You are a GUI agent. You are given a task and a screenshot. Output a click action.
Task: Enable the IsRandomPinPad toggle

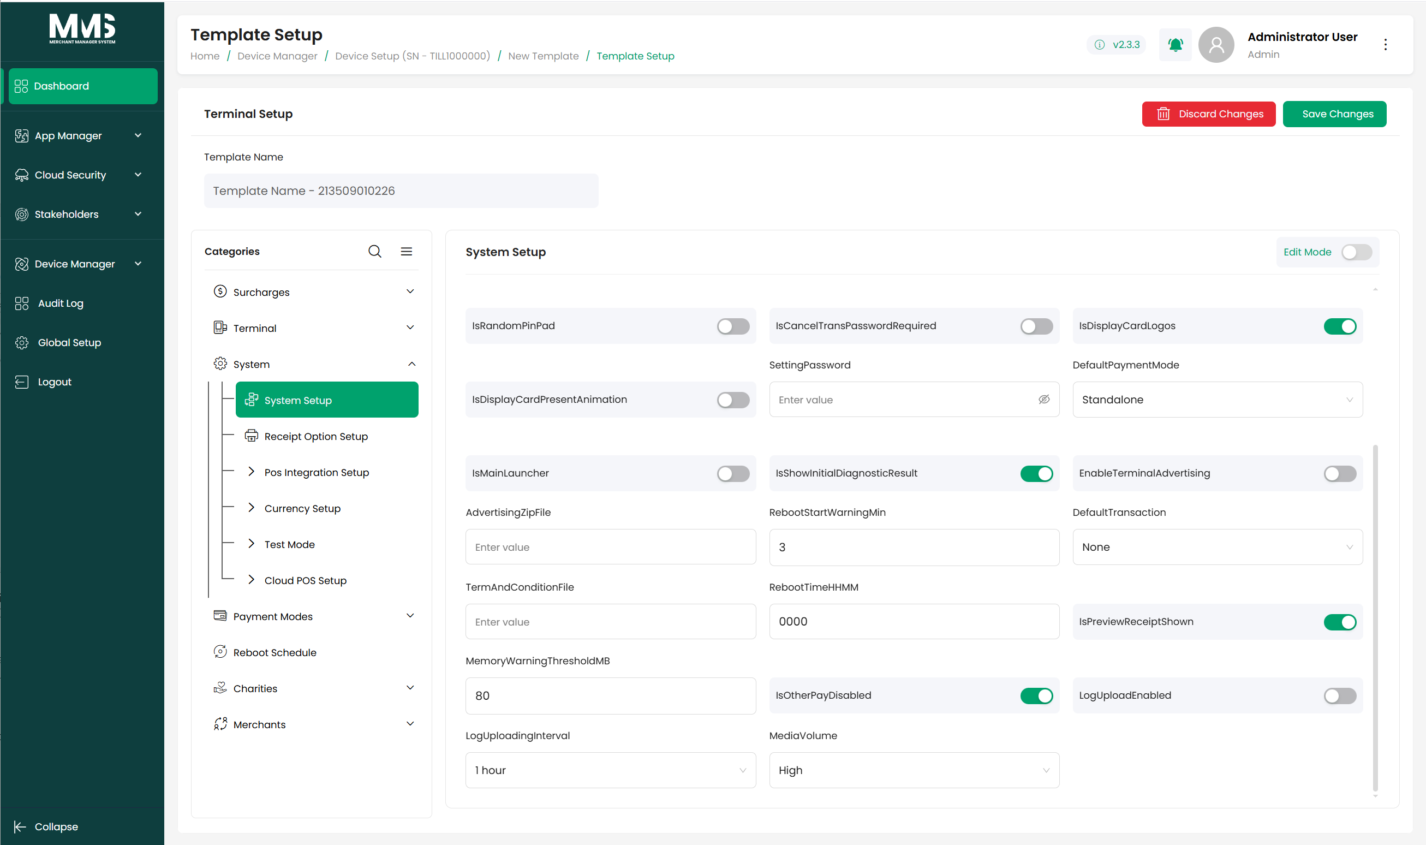pyautogui.click(x=732, y=326)
